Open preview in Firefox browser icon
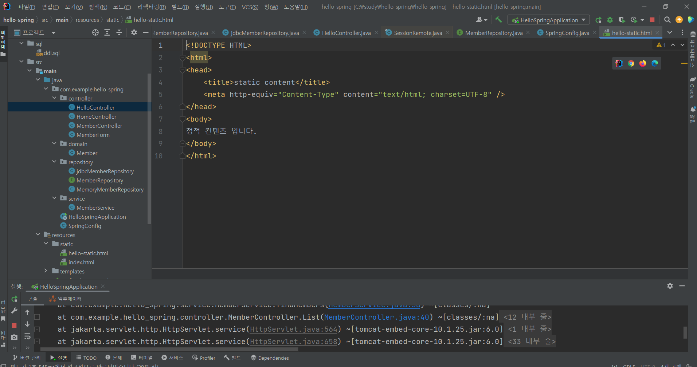Viewport: 697px width, 367px height. tap(643, 63)
